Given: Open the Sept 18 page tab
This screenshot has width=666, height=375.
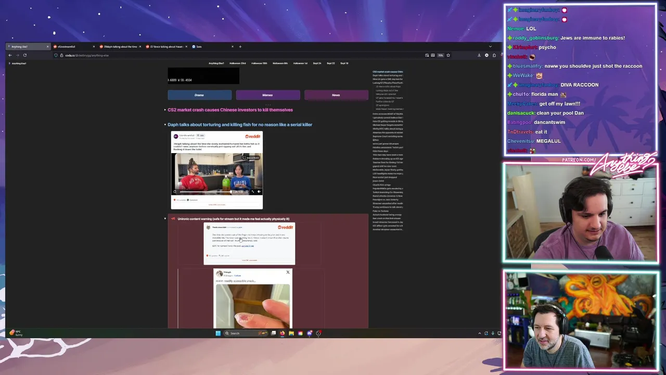Looking at the screenshot, I should pyautogui.click(x=344, y=63).
